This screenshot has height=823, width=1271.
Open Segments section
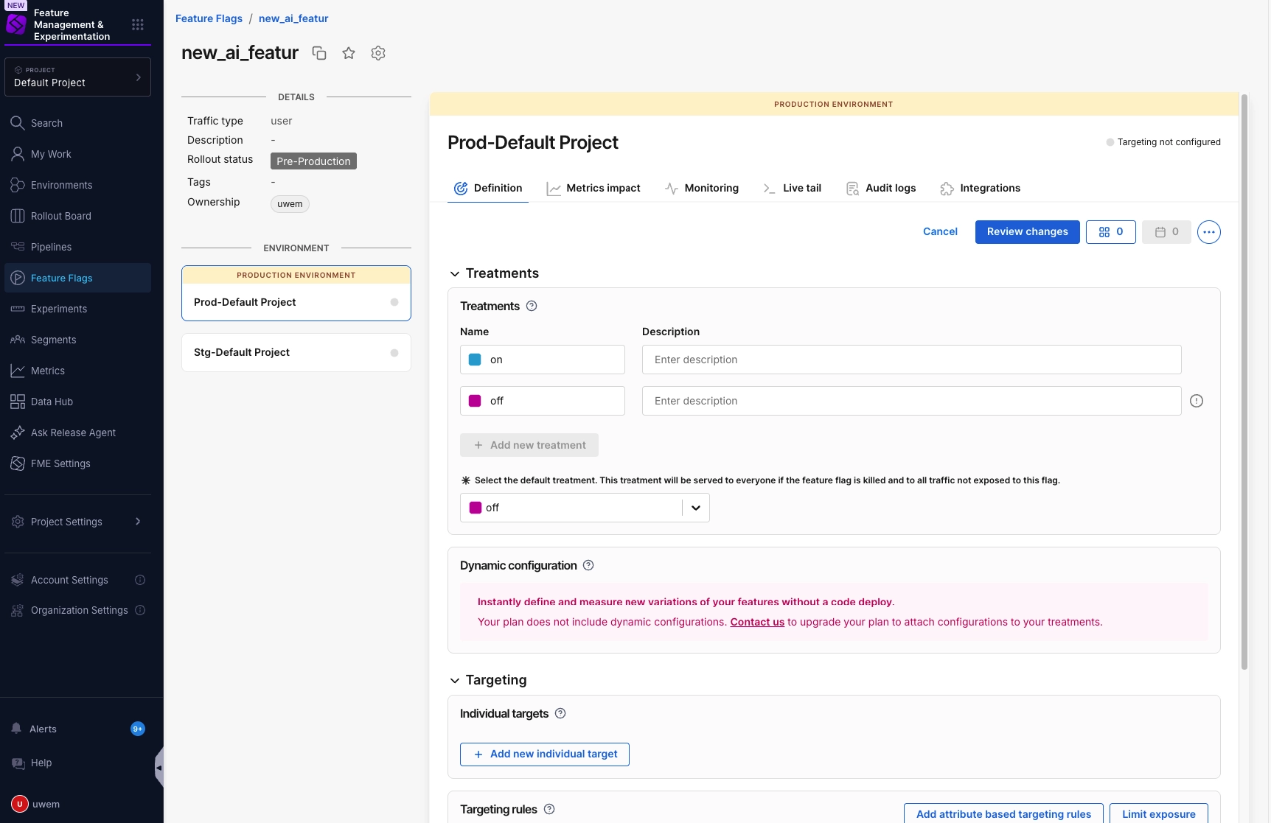click(77, 340)
